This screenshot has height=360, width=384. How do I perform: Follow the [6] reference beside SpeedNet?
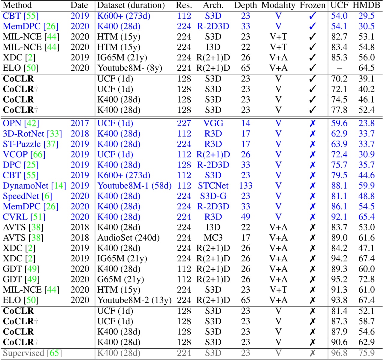click(47, 196)
